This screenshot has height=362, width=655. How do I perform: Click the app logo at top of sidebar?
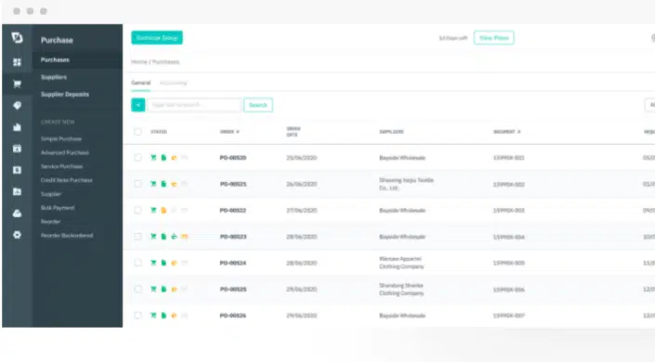pyautogui.click(x=17, y=37)
